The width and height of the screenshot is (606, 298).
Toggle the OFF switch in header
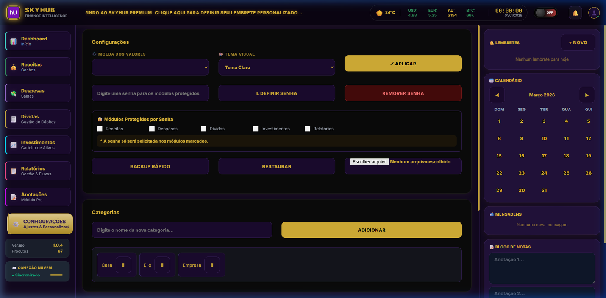point(545,13)
